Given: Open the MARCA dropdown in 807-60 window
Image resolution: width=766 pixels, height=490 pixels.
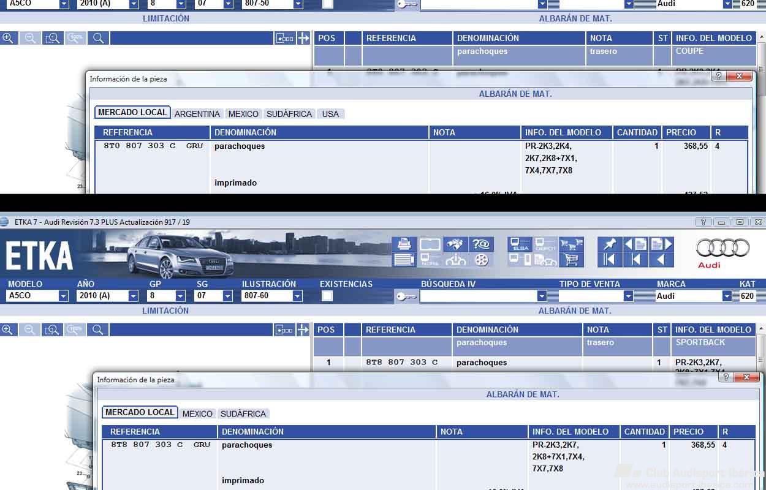Looking at the screenshot, I should click(x=727, y=296).
